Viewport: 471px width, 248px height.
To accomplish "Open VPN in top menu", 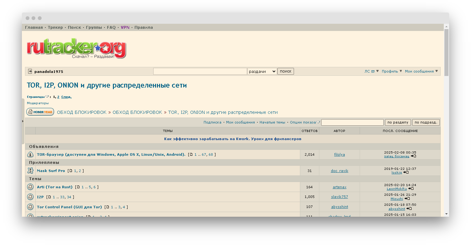I will pos(125,28).
